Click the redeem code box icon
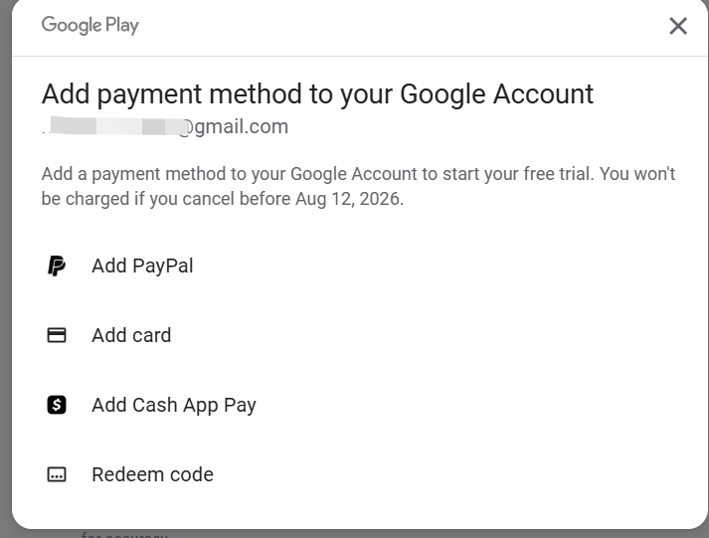This screenshot has width=709, height=538. pos(57,474)
